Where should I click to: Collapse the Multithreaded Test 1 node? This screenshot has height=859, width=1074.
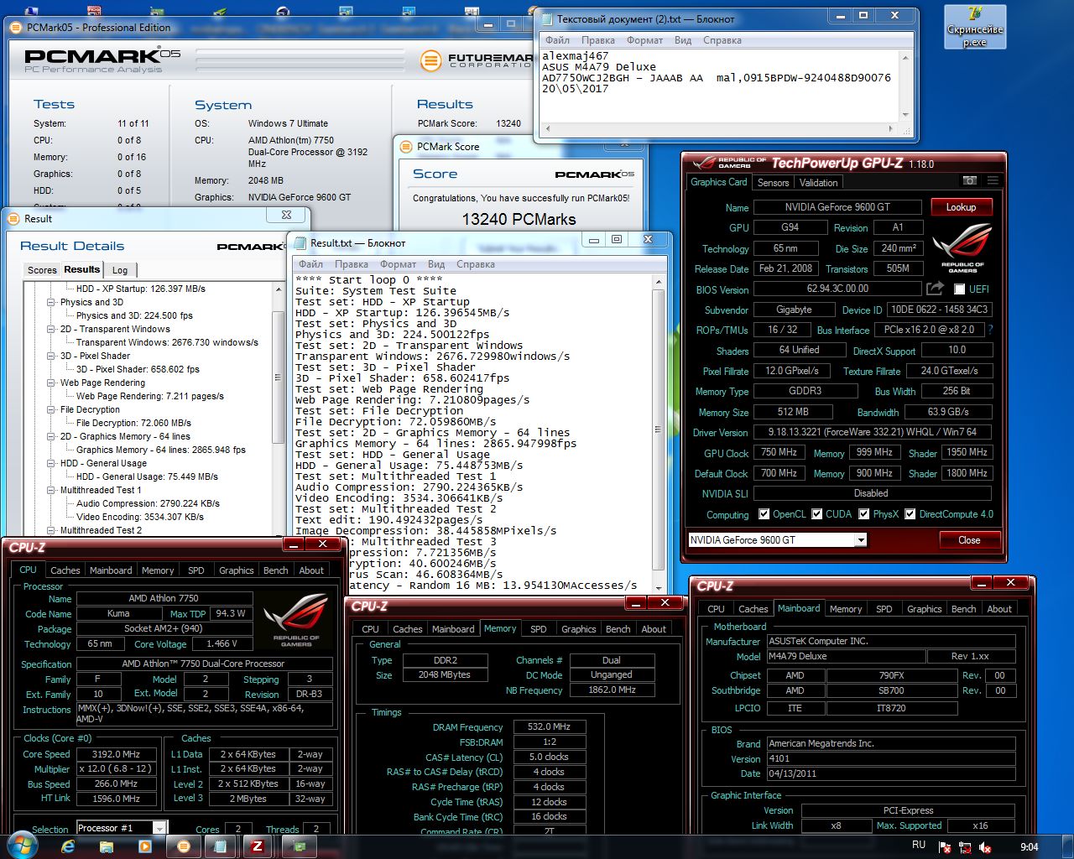coord(51,490)
